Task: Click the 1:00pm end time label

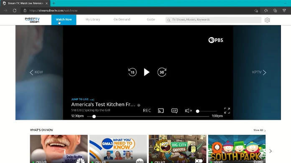Action: pos(217,116)
